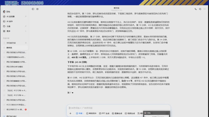This screenshot has width=209, height=117.
Task: Start a voice call with the phone icon
Action: pyautogui.click(x=195, y=9)
